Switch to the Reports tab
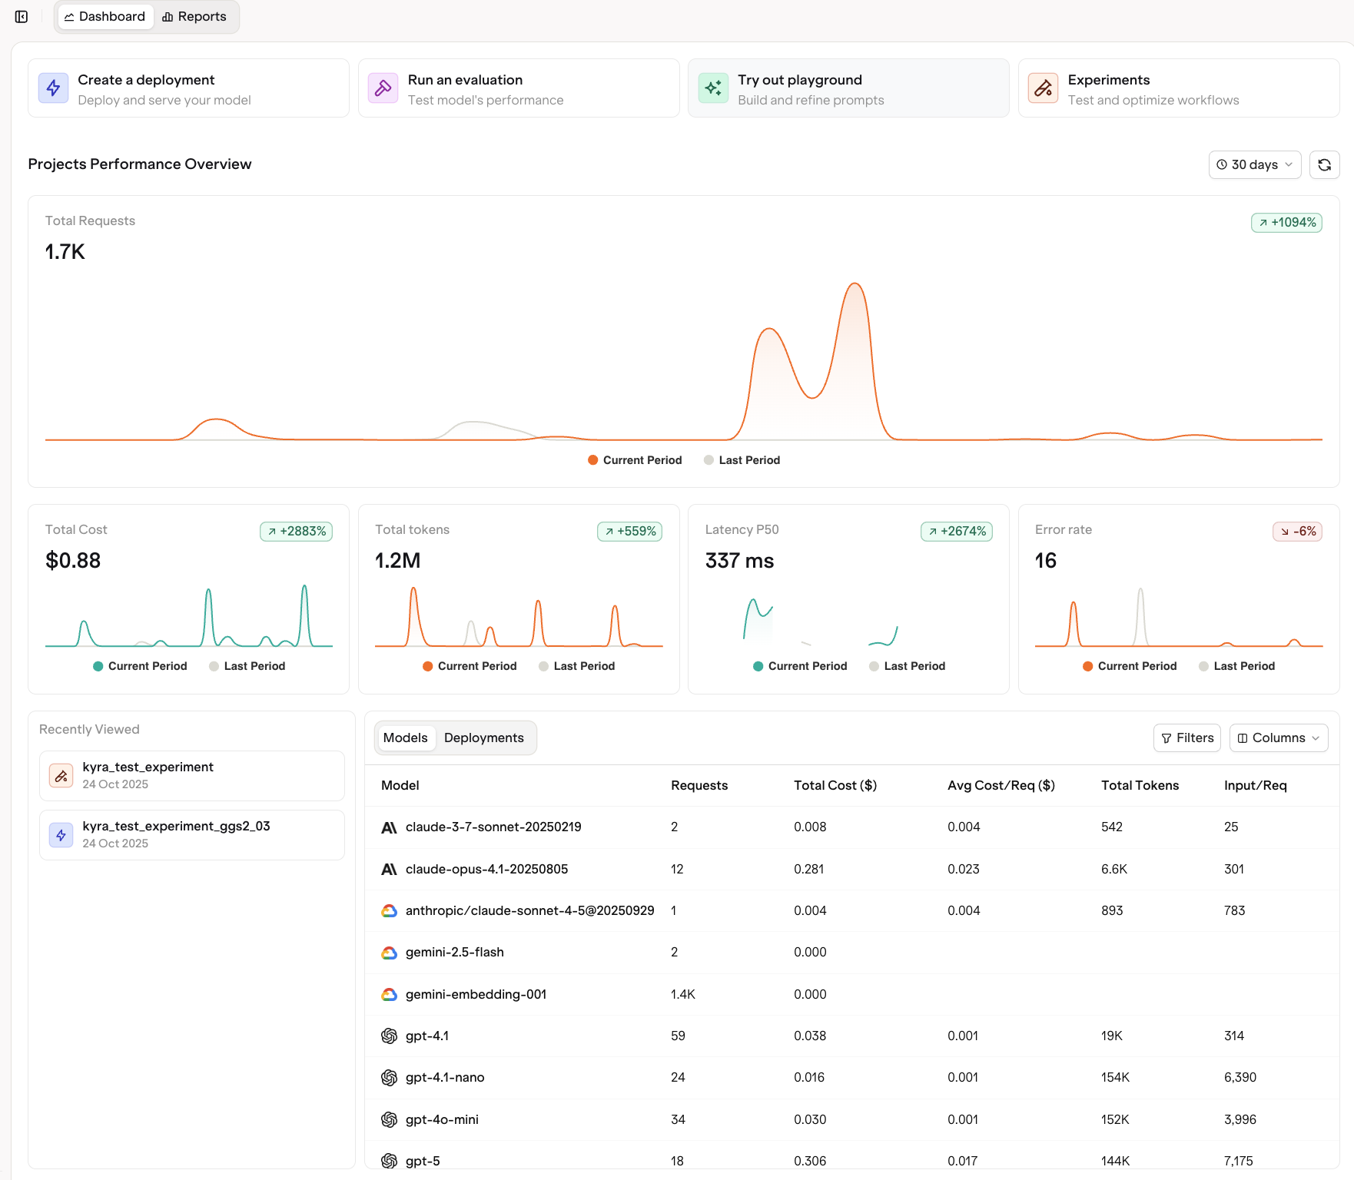 pos(194,17)
